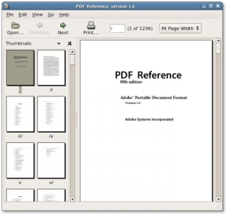Select the page vi thumbnail
This screenshot has height=214, width=226.
click(x=51, y=160)
